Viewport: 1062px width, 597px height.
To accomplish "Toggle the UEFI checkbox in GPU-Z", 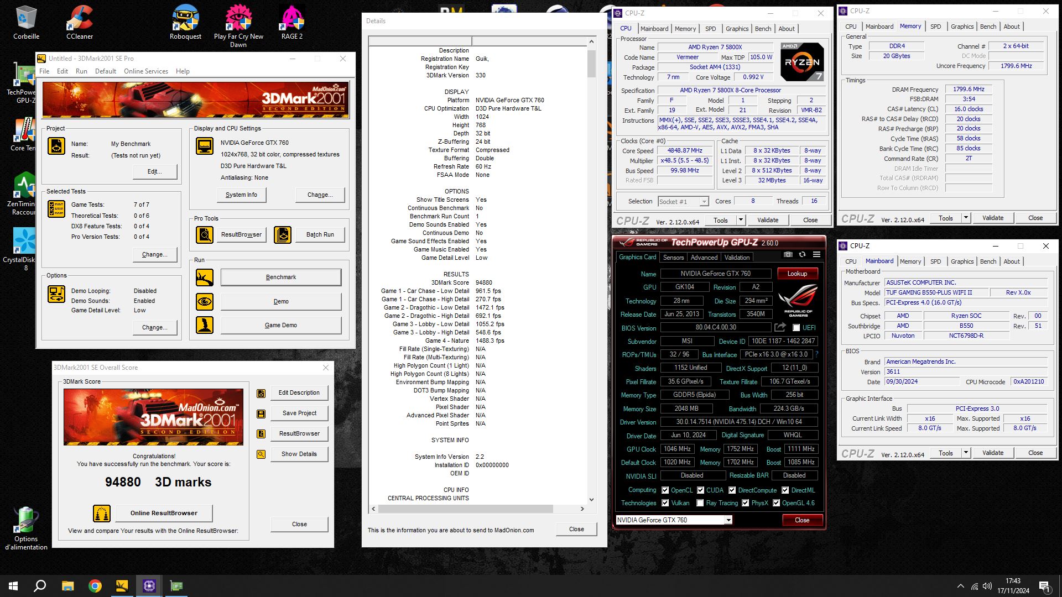I will coord(796,328).
